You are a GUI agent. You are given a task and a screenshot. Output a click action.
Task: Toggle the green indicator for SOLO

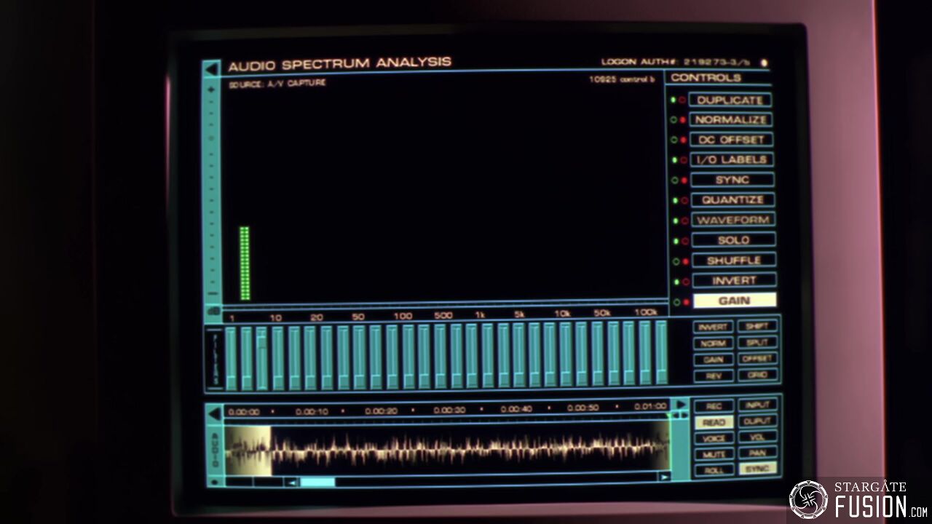(676, 241)
